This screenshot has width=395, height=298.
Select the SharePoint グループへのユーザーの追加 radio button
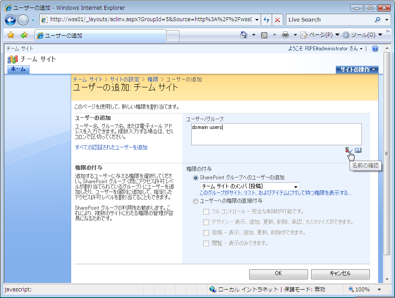(x=196, y=177)
